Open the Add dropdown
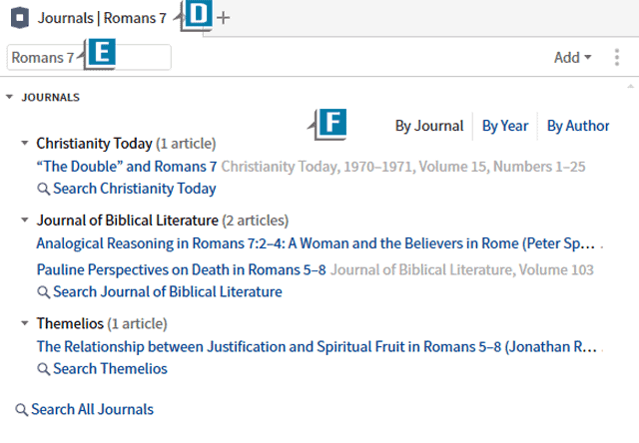 pos(572,58)
